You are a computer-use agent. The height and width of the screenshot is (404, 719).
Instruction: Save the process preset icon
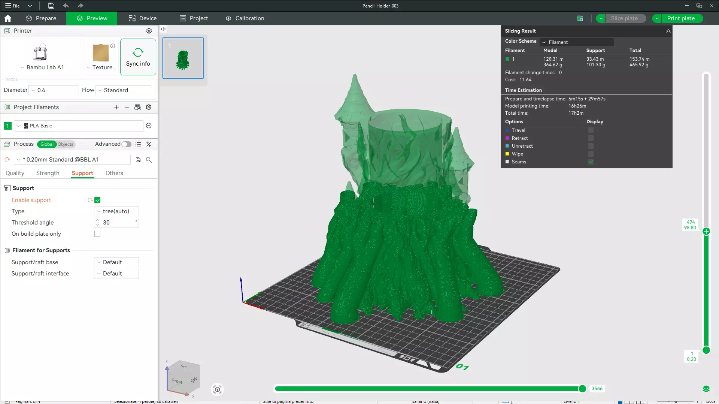[x=138, y=160]
